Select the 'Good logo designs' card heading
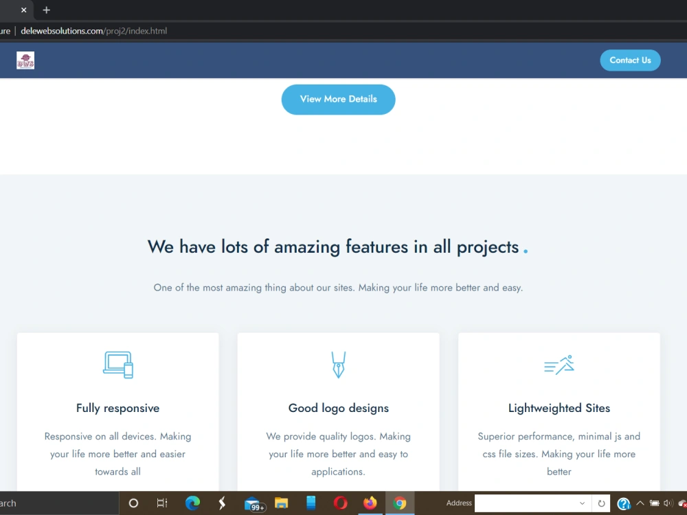This screenshot has height=515, width=687. pos(338,408)
